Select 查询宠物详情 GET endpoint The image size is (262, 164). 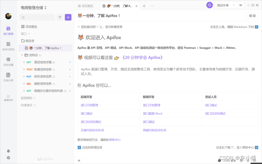pos(45,62)
